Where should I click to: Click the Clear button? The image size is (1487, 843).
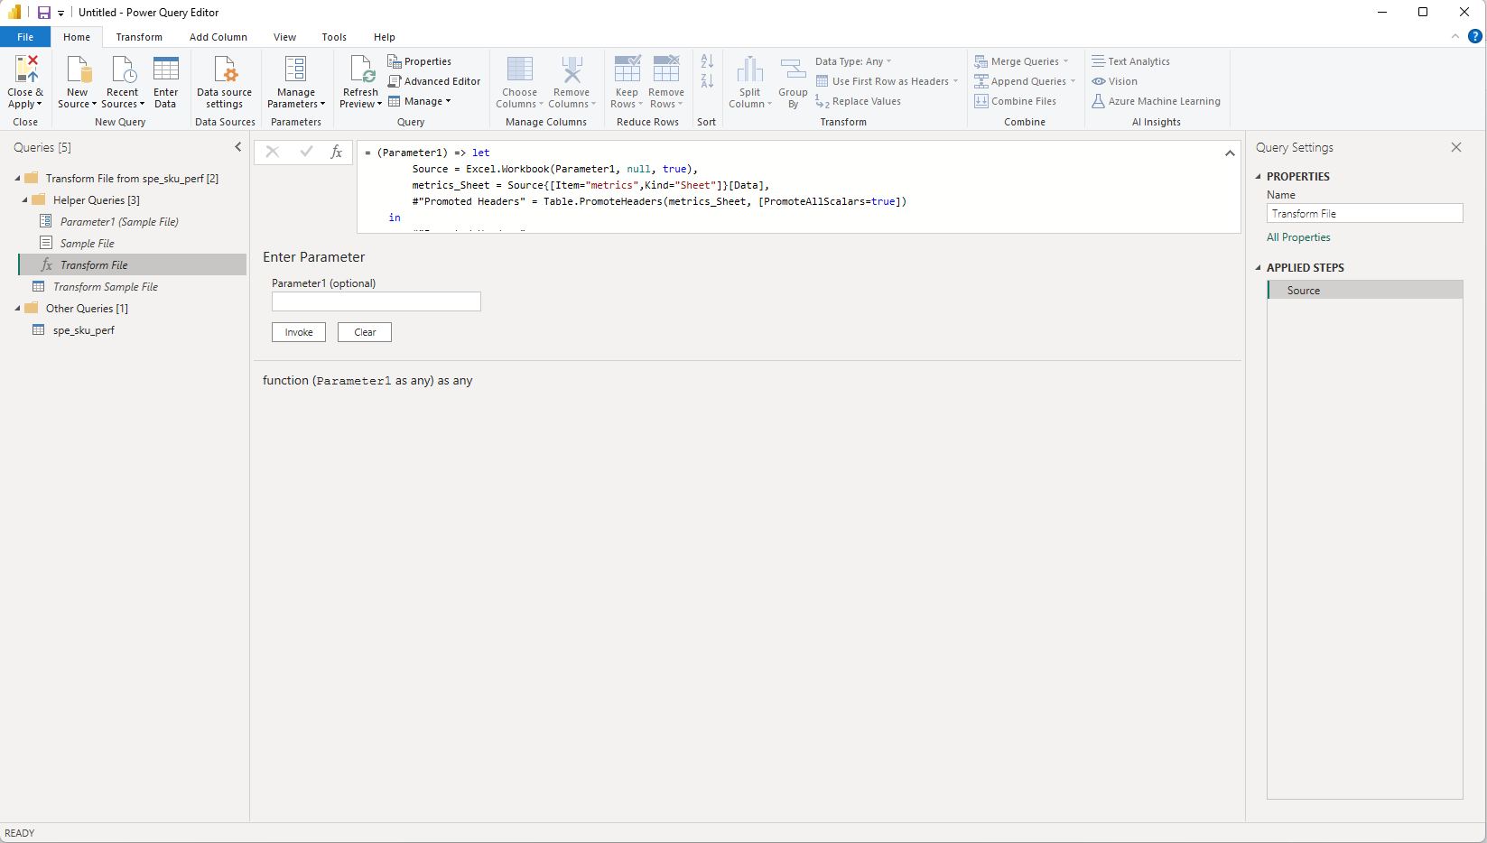(x=365, y=332)
